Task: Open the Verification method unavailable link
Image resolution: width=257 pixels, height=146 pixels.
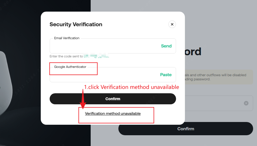Action: coord(113,113)
